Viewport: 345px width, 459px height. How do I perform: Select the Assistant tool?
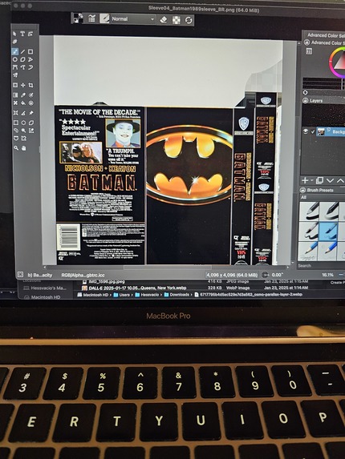coord(15,113)
